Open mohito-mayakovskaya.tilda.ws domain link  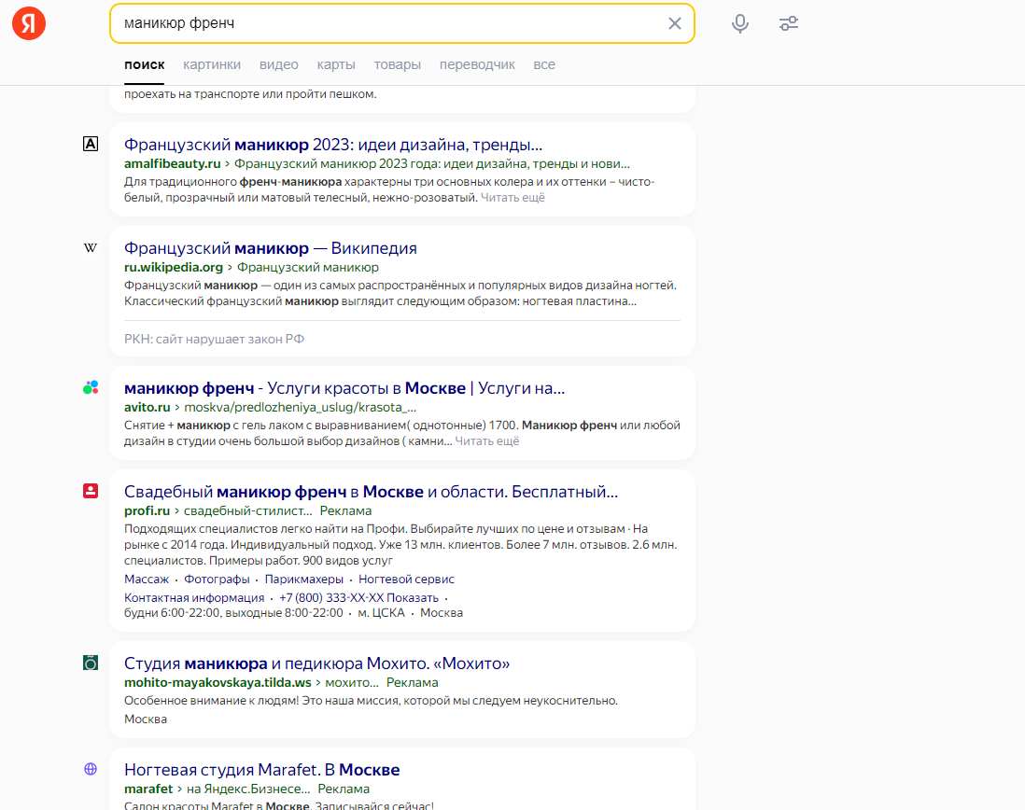(x=218, y=683)
